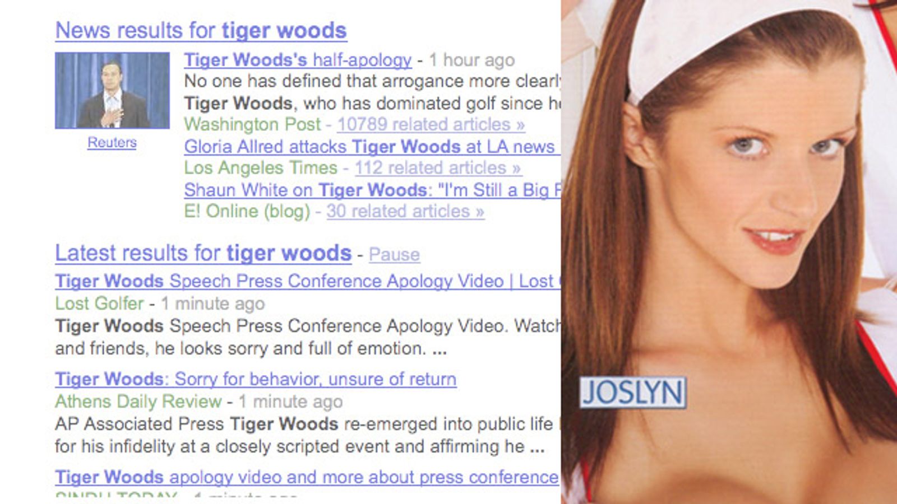Open 'Shaun White on Tiger Woods' headline
The image size is (897, 504).
[x=372, y=190]
